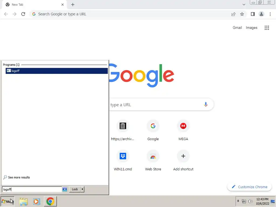Focus the address bar URL field
This screenshot has width=276, height=207.
tap(130, 14)
